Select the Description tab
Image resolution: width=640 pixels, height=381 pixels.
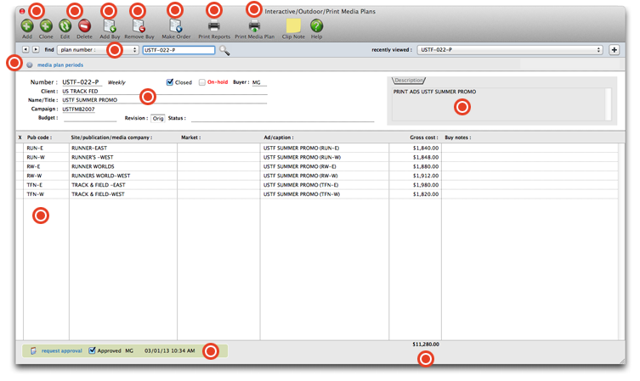click(x=409, y=81)
